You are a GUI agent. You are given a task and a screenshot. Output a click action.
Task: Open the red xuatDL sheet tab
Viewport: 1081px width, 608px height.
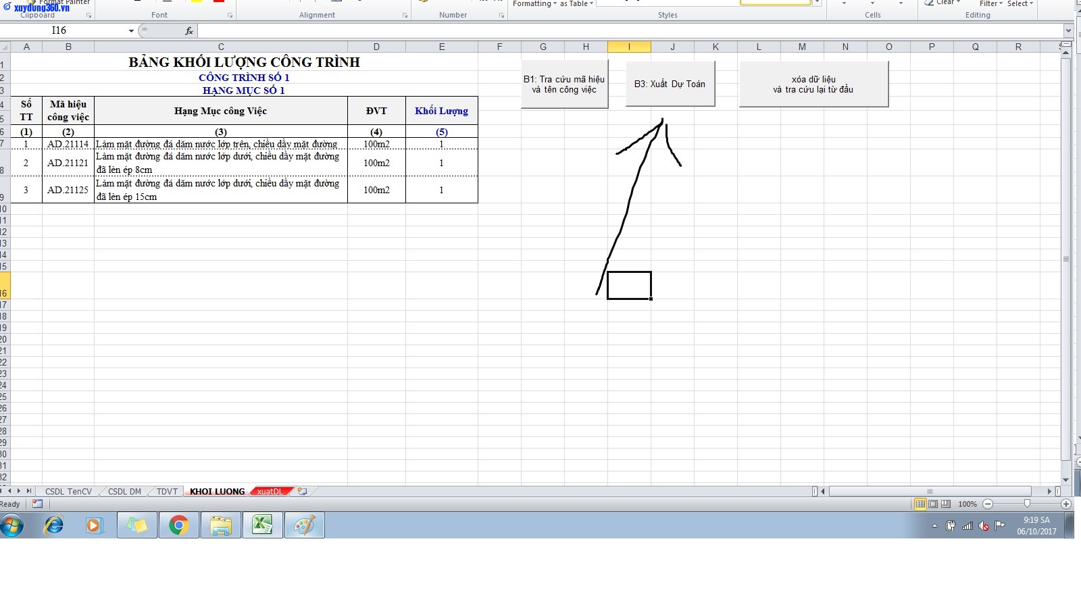tap(270, 492)
